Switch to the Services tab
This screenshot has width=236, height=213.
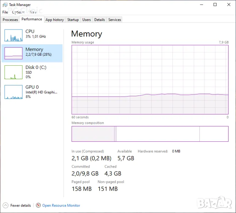click(115, 20)
